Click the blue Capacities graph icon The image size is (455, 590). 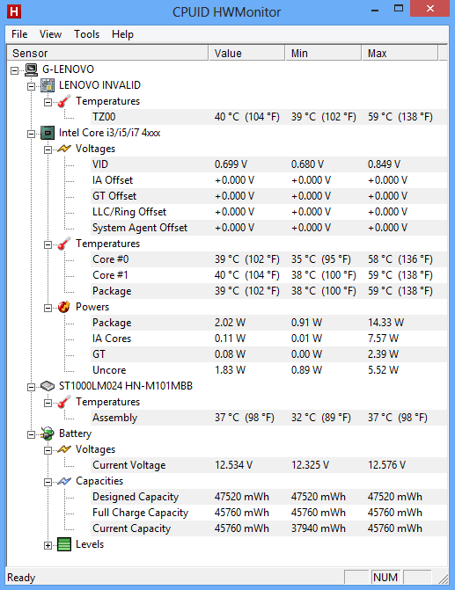point(64,481)
